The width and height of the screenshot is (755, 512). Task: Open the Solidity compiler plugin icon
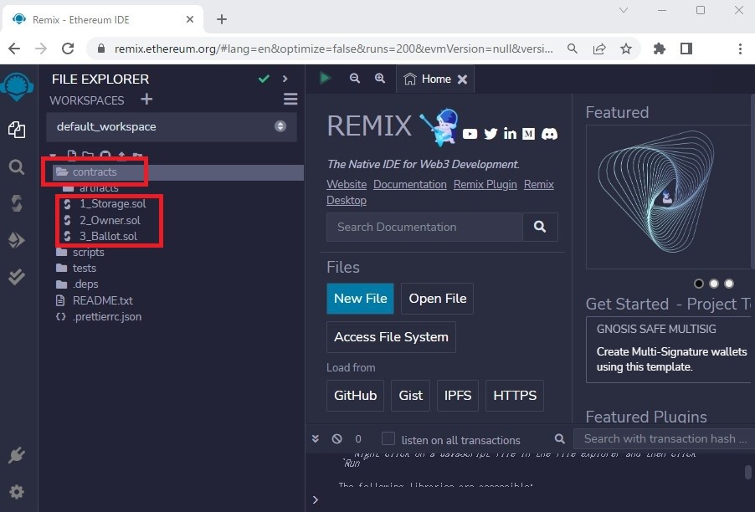tap(17, 203)
